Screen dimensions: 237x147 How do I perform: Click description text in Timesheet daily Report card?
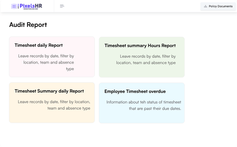point(47,62)
